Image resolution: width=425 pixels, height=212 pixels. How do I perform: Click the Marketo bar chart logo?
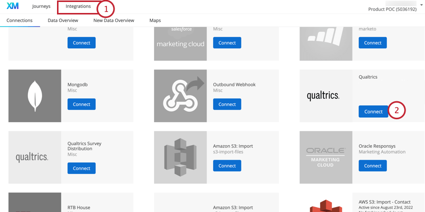326,43
